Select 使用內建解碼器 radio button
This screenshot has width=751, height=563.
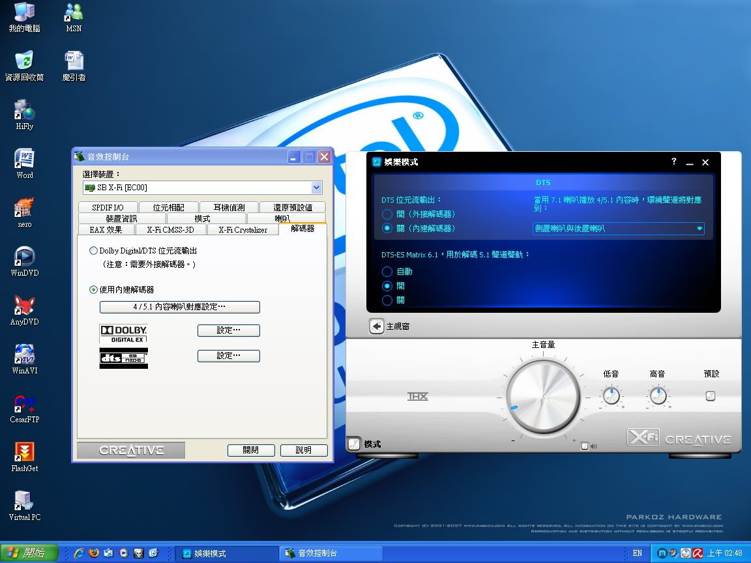point(93,289)
